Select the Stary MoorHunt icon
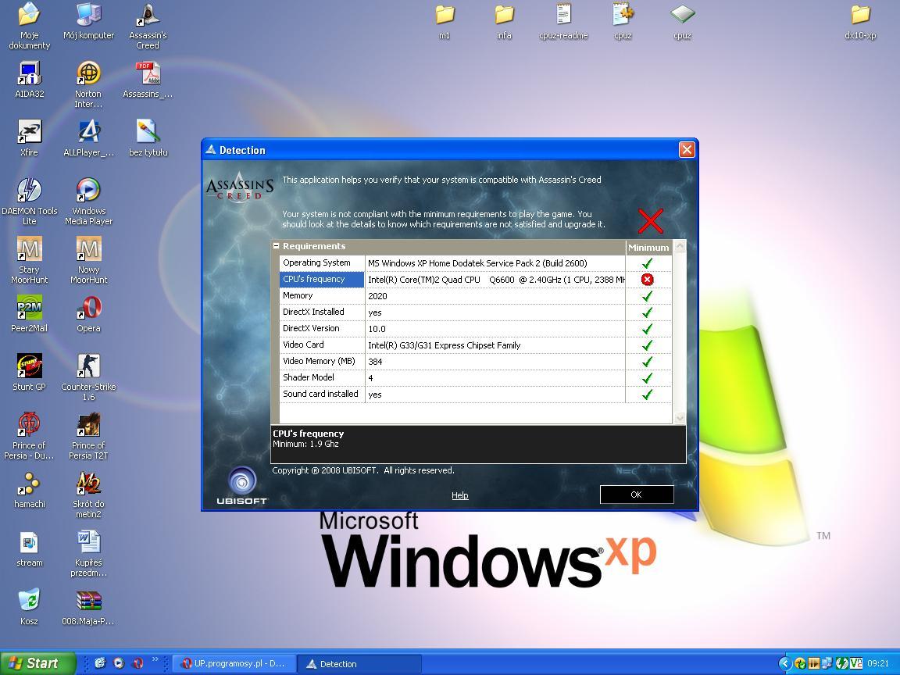Screen dimensions: 900x675 coord(29,260)
